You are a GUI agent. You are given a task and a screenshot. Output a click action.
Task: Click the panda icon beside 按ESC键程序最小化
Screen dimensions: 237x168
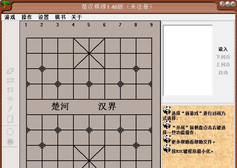click(167, 148)
